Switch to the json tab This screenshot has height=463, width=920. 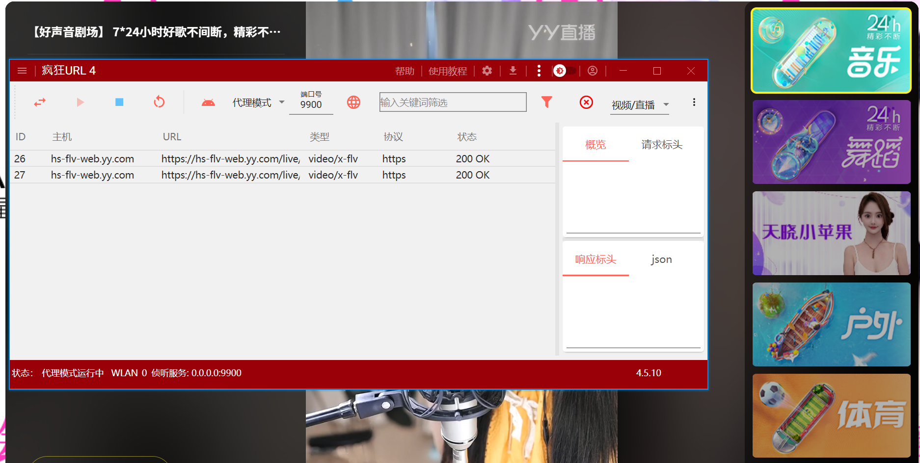click(661, 259)
